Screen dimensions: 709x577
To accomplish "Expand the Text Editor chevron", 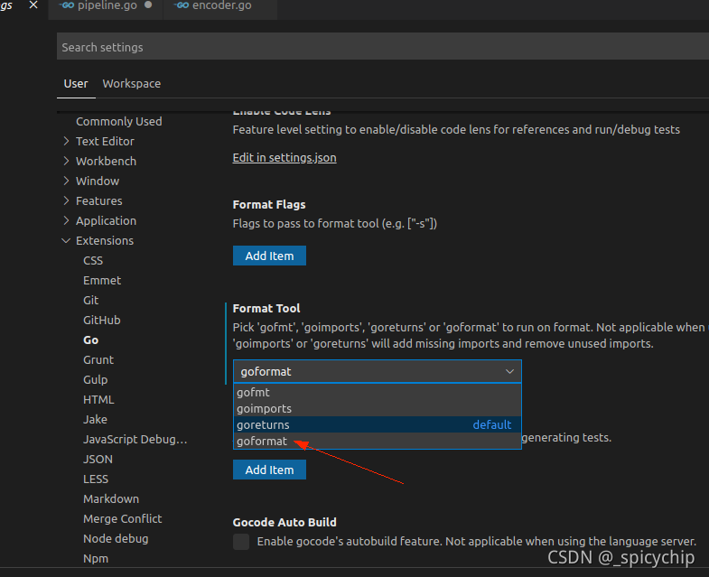I will pyautogui.click(x=67, y=141).
